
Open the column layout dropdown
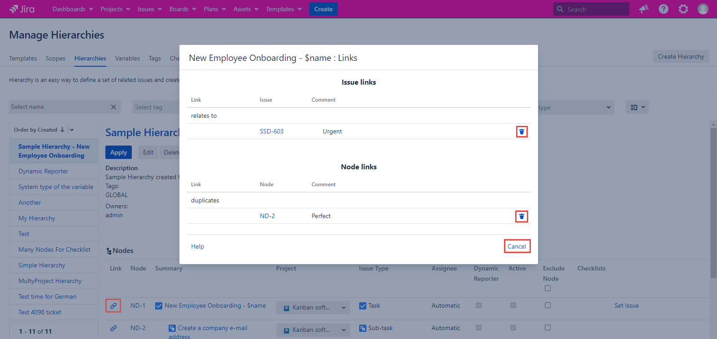(x=637, y=107)
